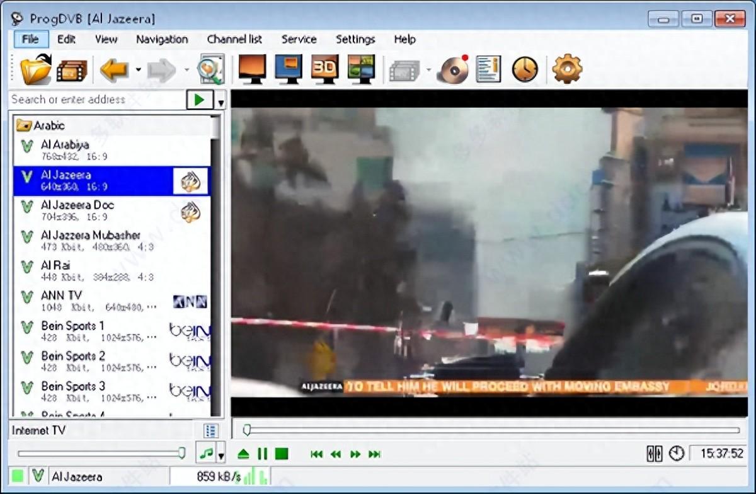Open the View menu
This screenshot has height=494, width=756.
106,39
